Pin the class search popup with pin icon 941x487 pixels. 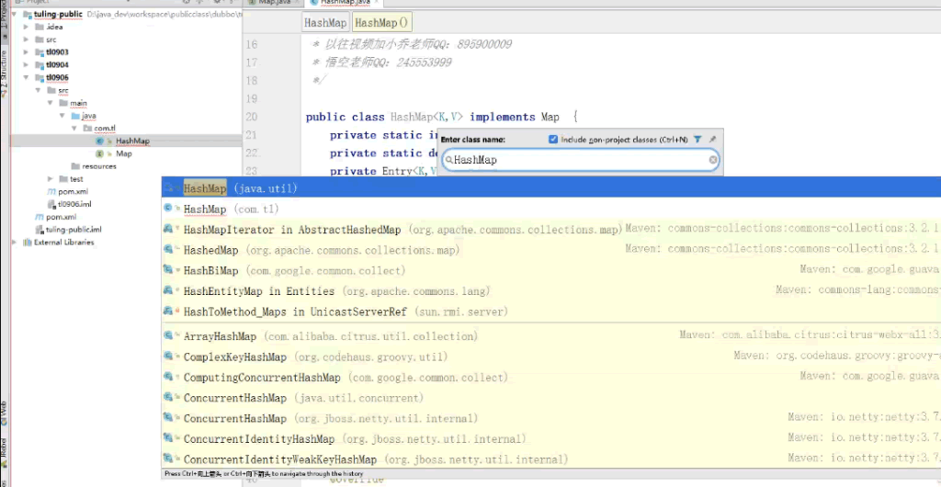click(x=712, y=140)
